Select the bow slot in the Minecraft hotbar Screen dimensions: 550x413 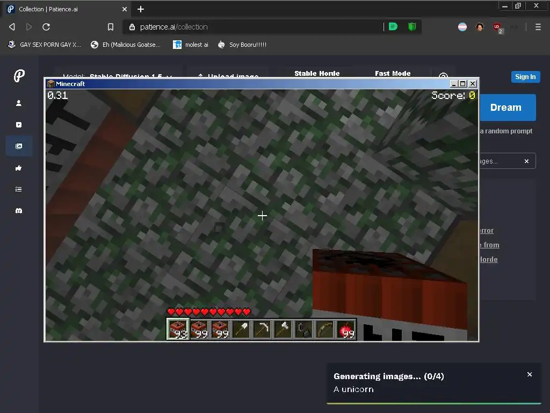(325, 329)
